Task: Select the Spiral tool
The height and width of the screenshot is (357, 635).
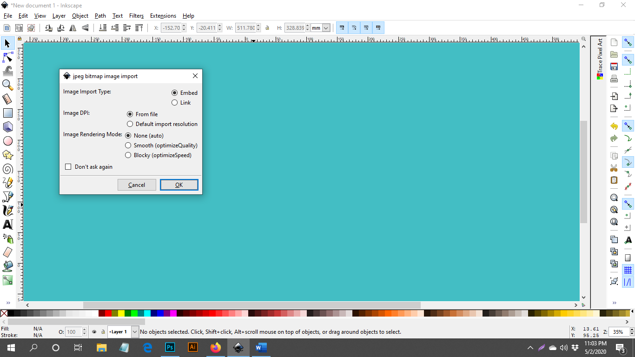Action: click(8, 169)
